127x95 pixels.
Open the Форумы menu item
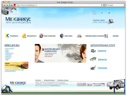116,36
